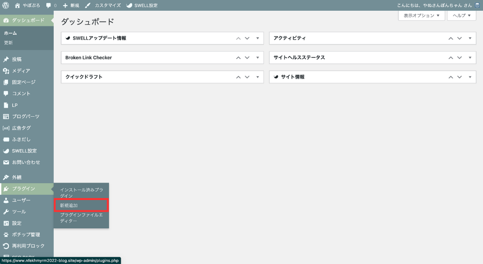Click the 固定ページ icon in sidebar
483x264 pixels.
coord(6,82)
